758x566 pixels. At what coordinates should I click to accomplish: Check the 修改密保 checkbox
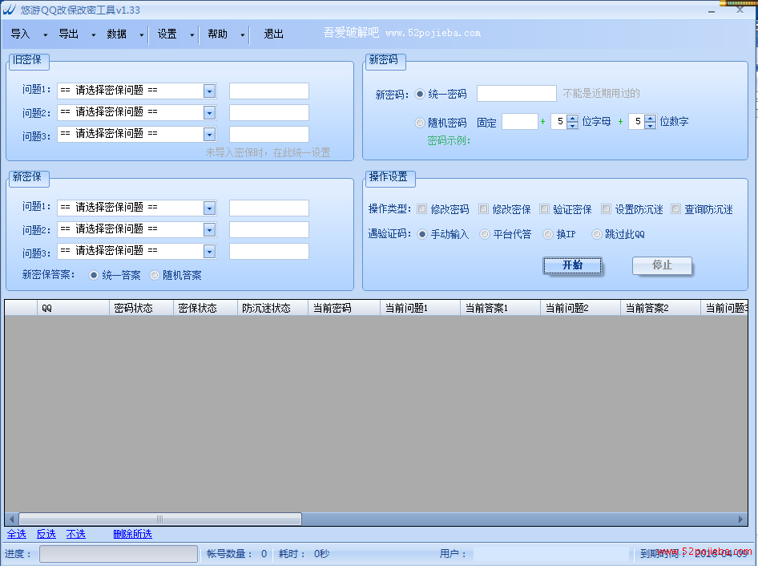[x=483, y=209]
